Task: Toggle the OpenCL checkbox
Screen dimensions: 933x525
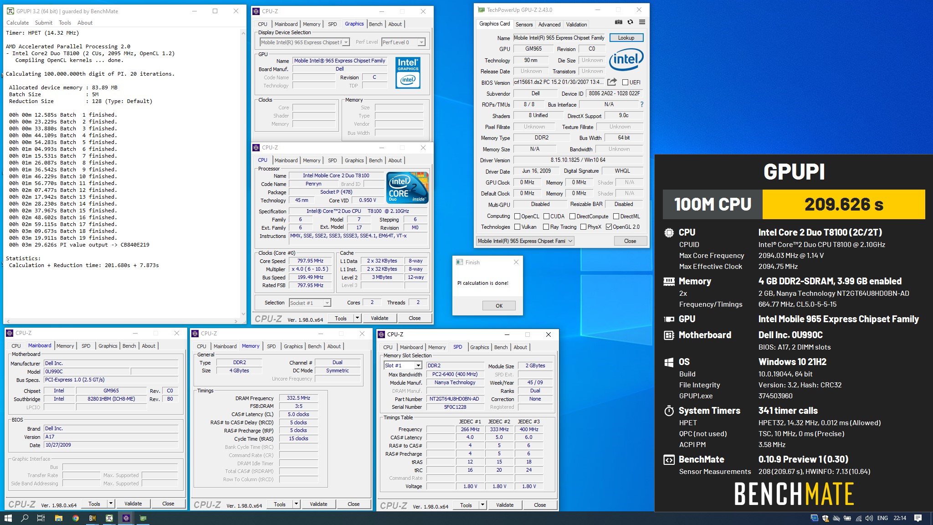Action: click(x=517, y=216)
